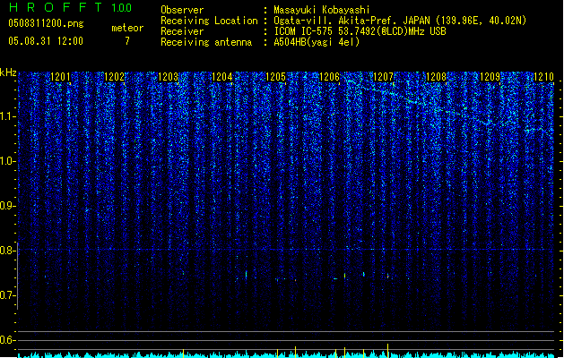Click the ICOM IC-575 53.7492 MHz receiver text

tap(360, 31)
